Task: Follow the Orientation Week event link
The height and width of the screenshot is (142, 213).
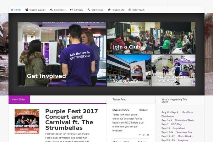Action: [184, 120]
